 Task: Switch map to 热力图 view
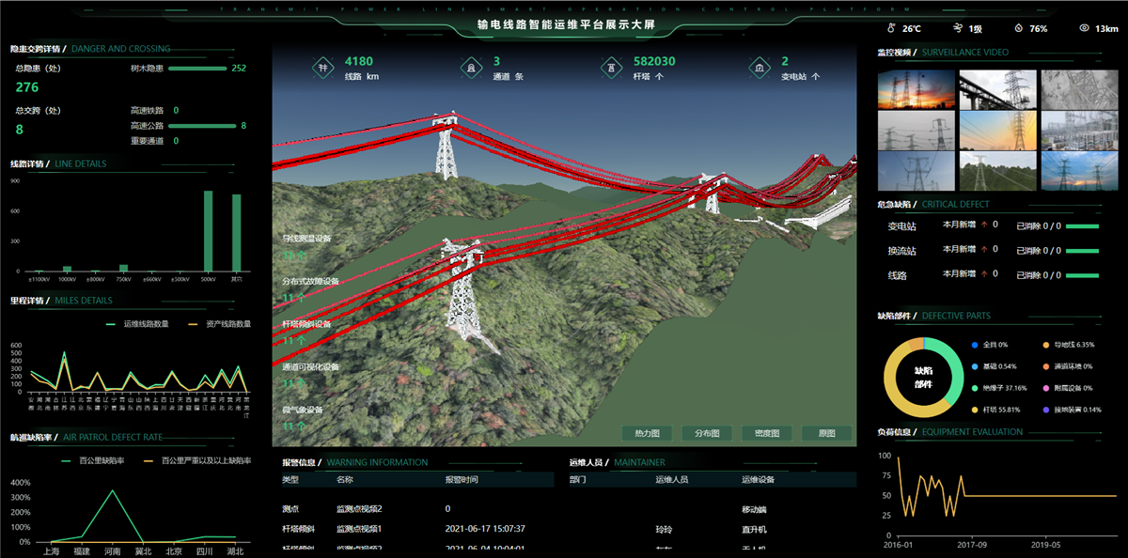click(646, 434)
